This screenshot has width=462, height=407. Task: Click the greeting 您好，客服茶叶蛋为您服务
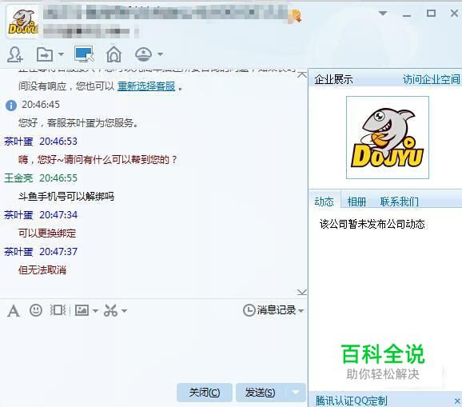(x=78, y=122)
